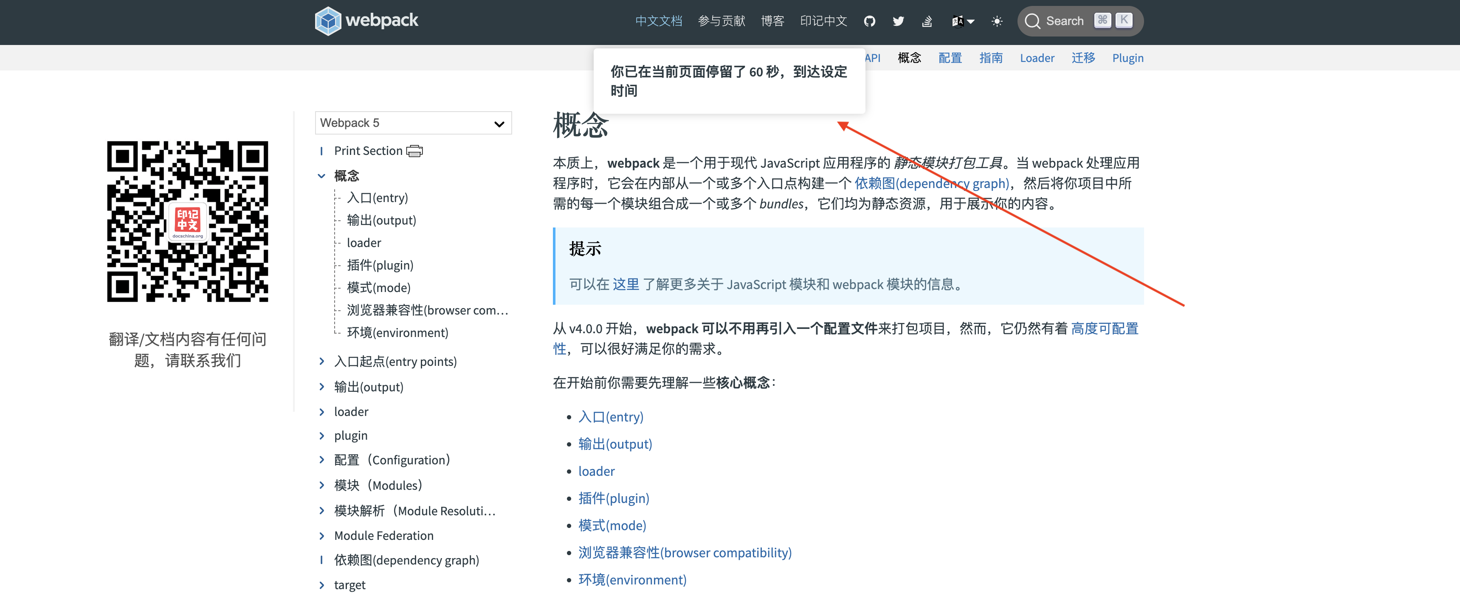Open the 环境(environment) bullet link

[632, 581]
